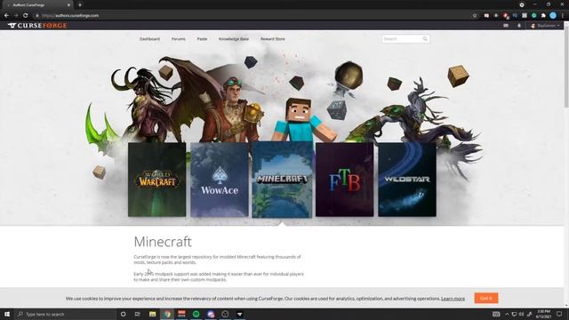Click the taskbar clock and date
This screenshot has width=569, height=320.
tap(543, 314)
